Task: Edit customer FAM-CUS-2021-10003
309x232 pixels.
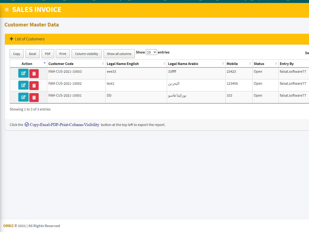Action: pyautogui.click(x=23, y=73)
